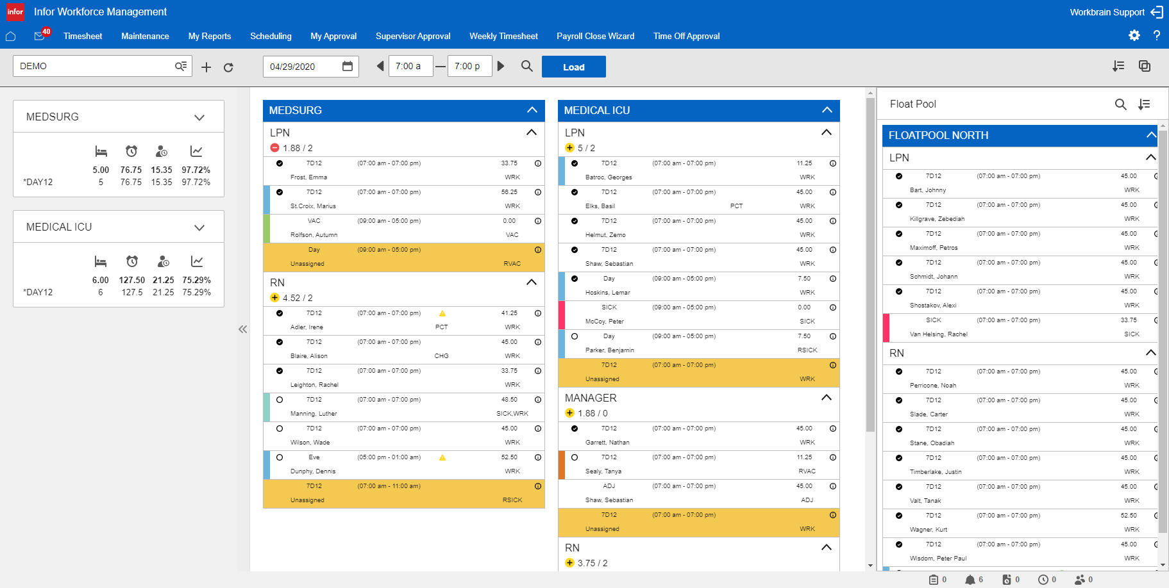Click the messages envelope with 40 badge

click(x=38, y=37)
